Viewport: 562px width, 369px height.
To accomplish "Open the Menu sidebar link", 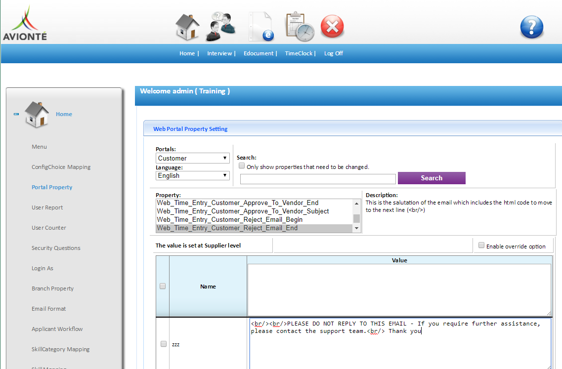I will coord(39,147).
